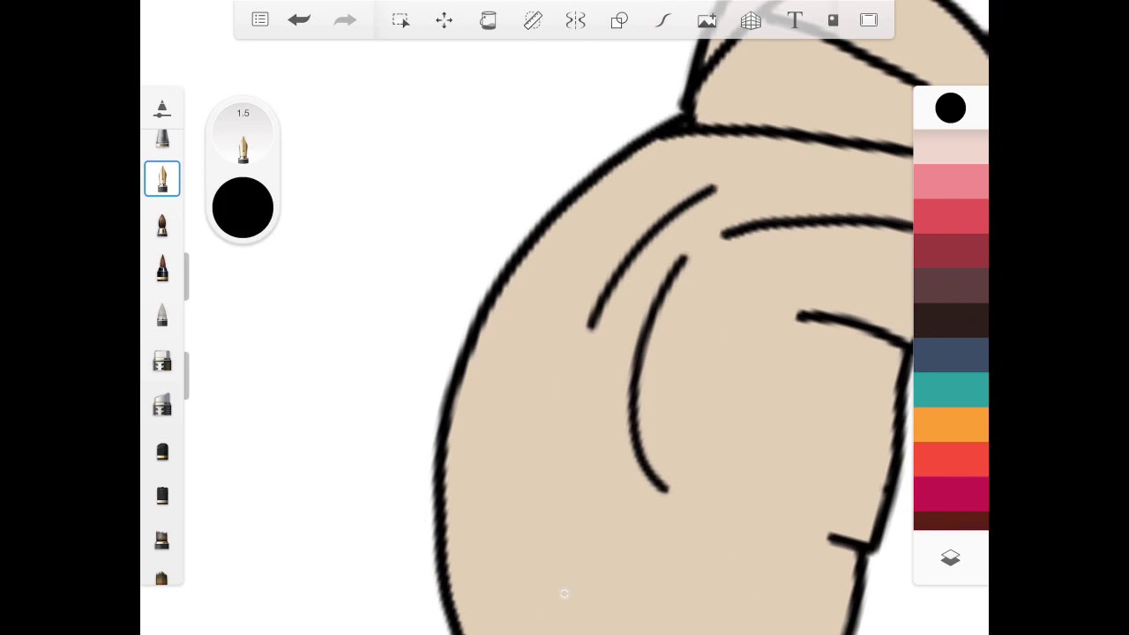
Task: Pick the teal swatch
Action: click(x=951, y=390)
